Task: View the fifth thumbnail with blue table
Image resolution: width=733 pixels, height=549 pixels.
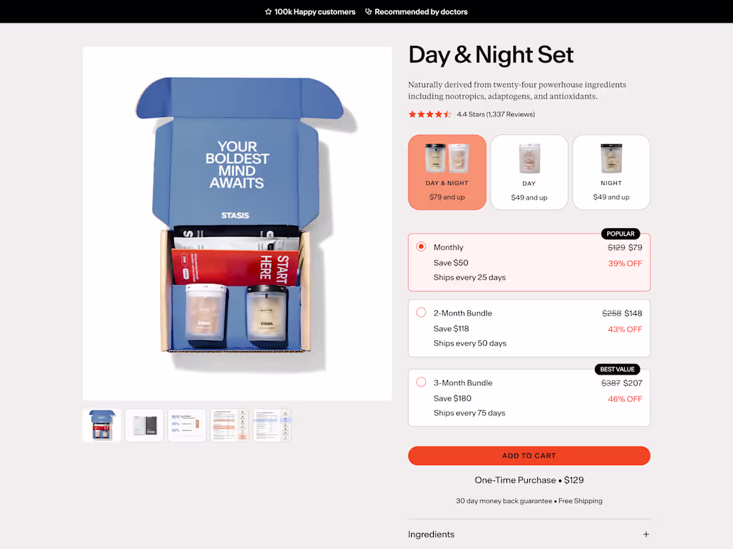Action: [272, 425]
